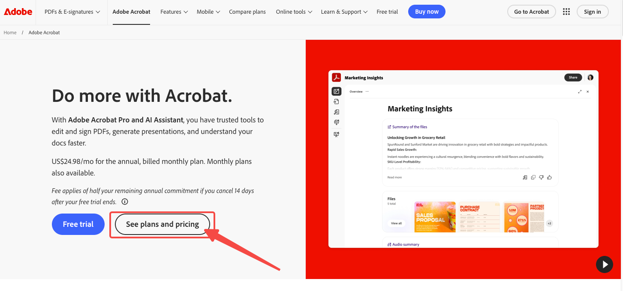Click the Go to Acrobat button

pyautogui.click(x=531, y=12)
